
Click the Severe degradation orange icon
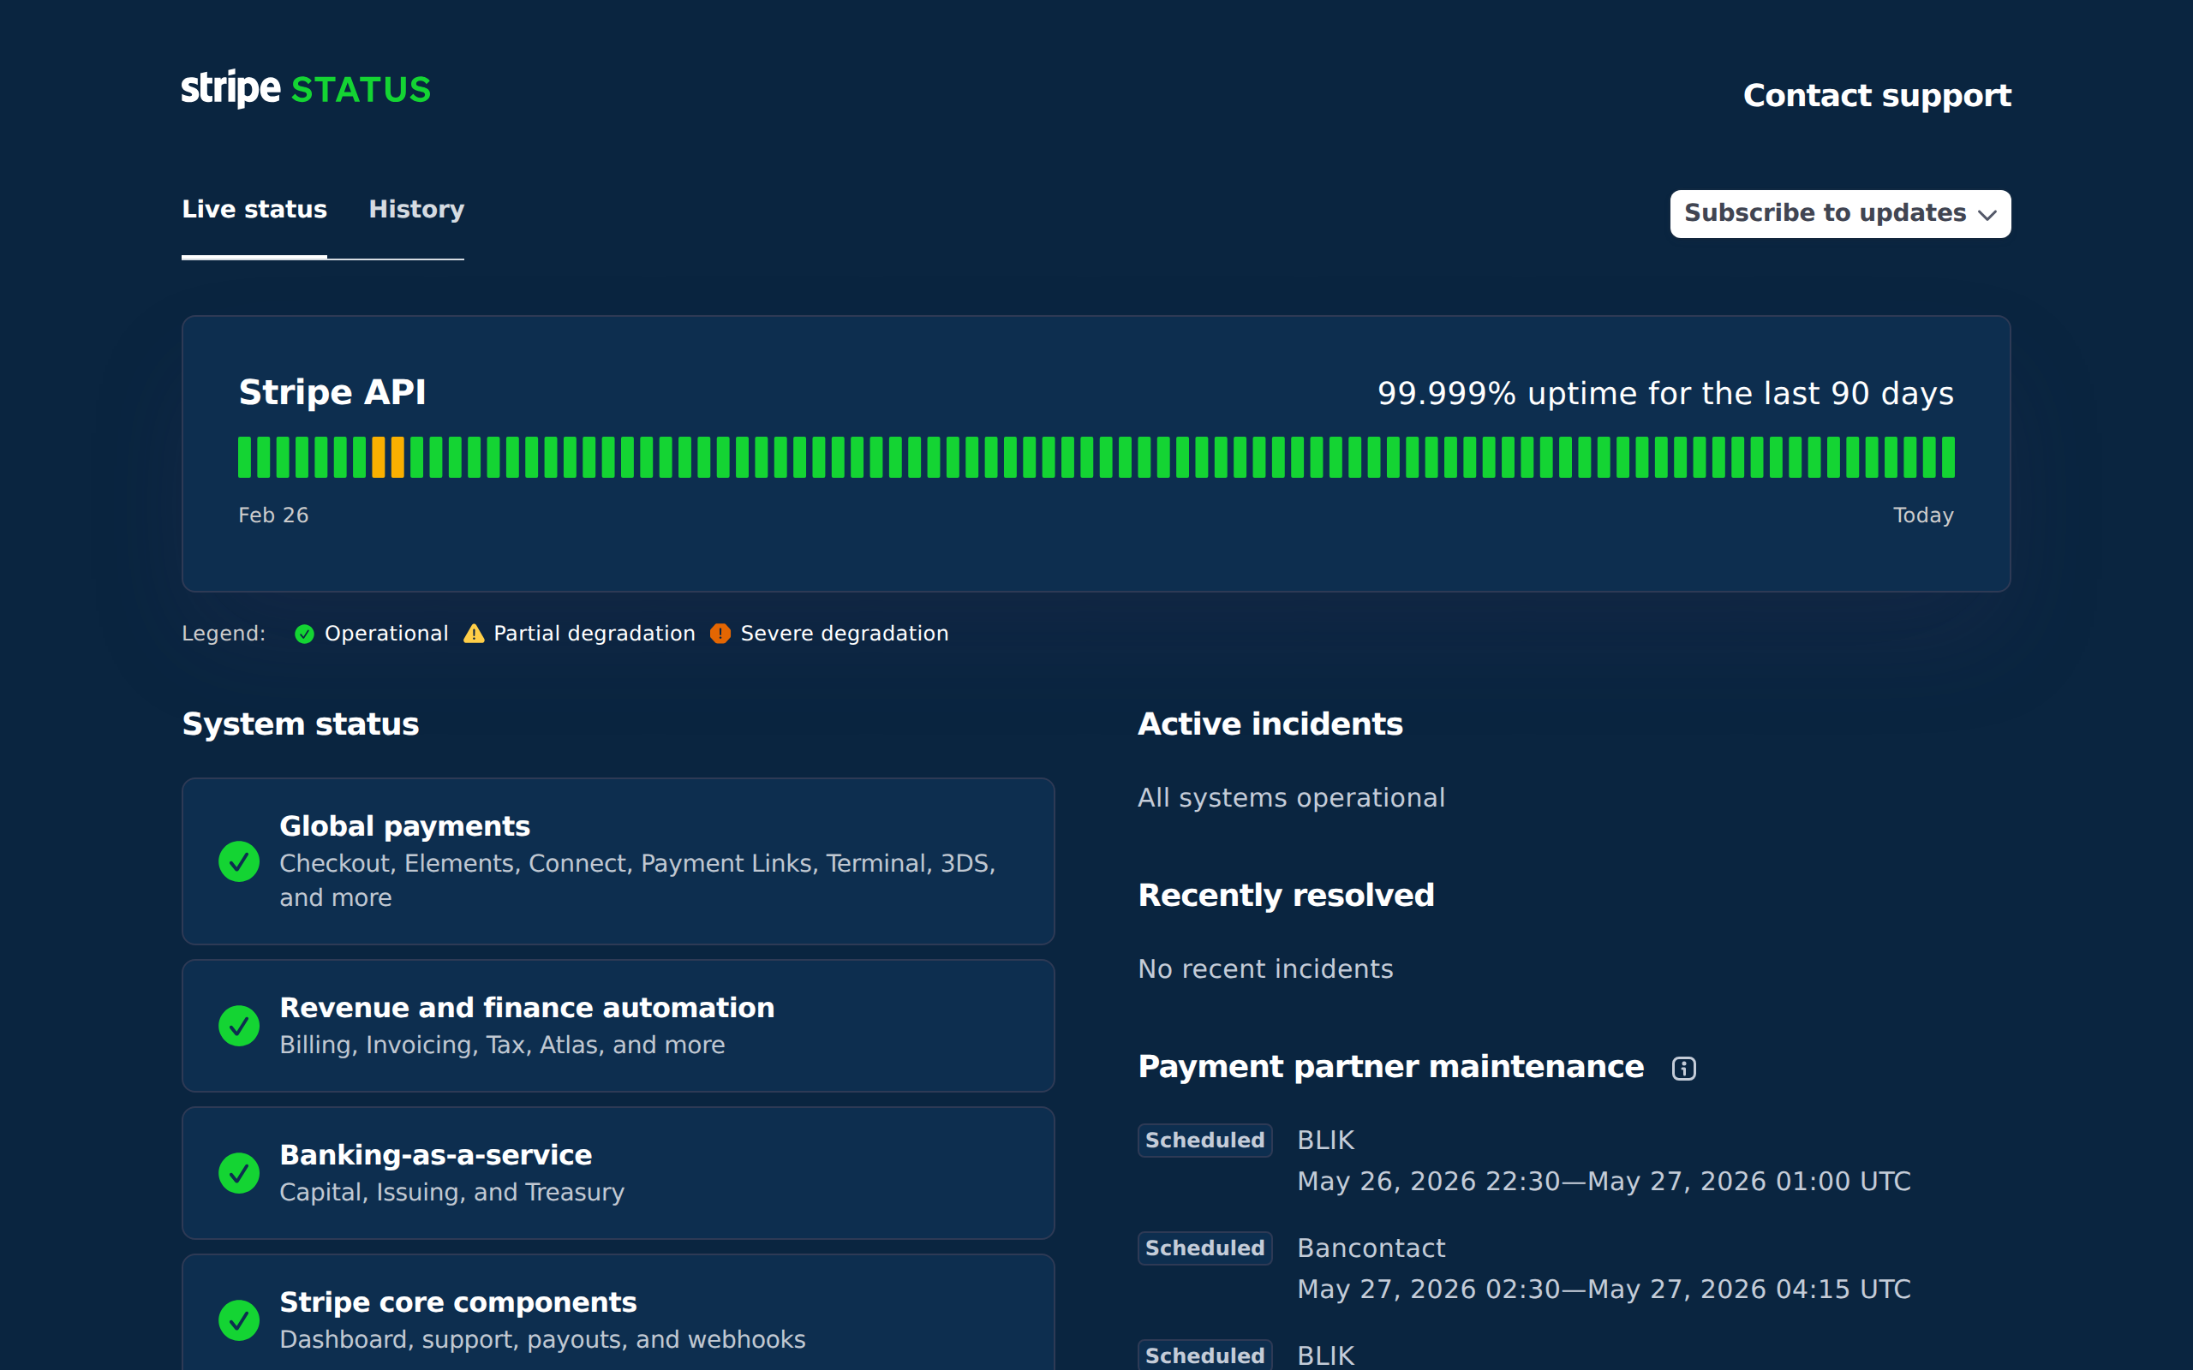pyautogui.click(x=720, y=634)
